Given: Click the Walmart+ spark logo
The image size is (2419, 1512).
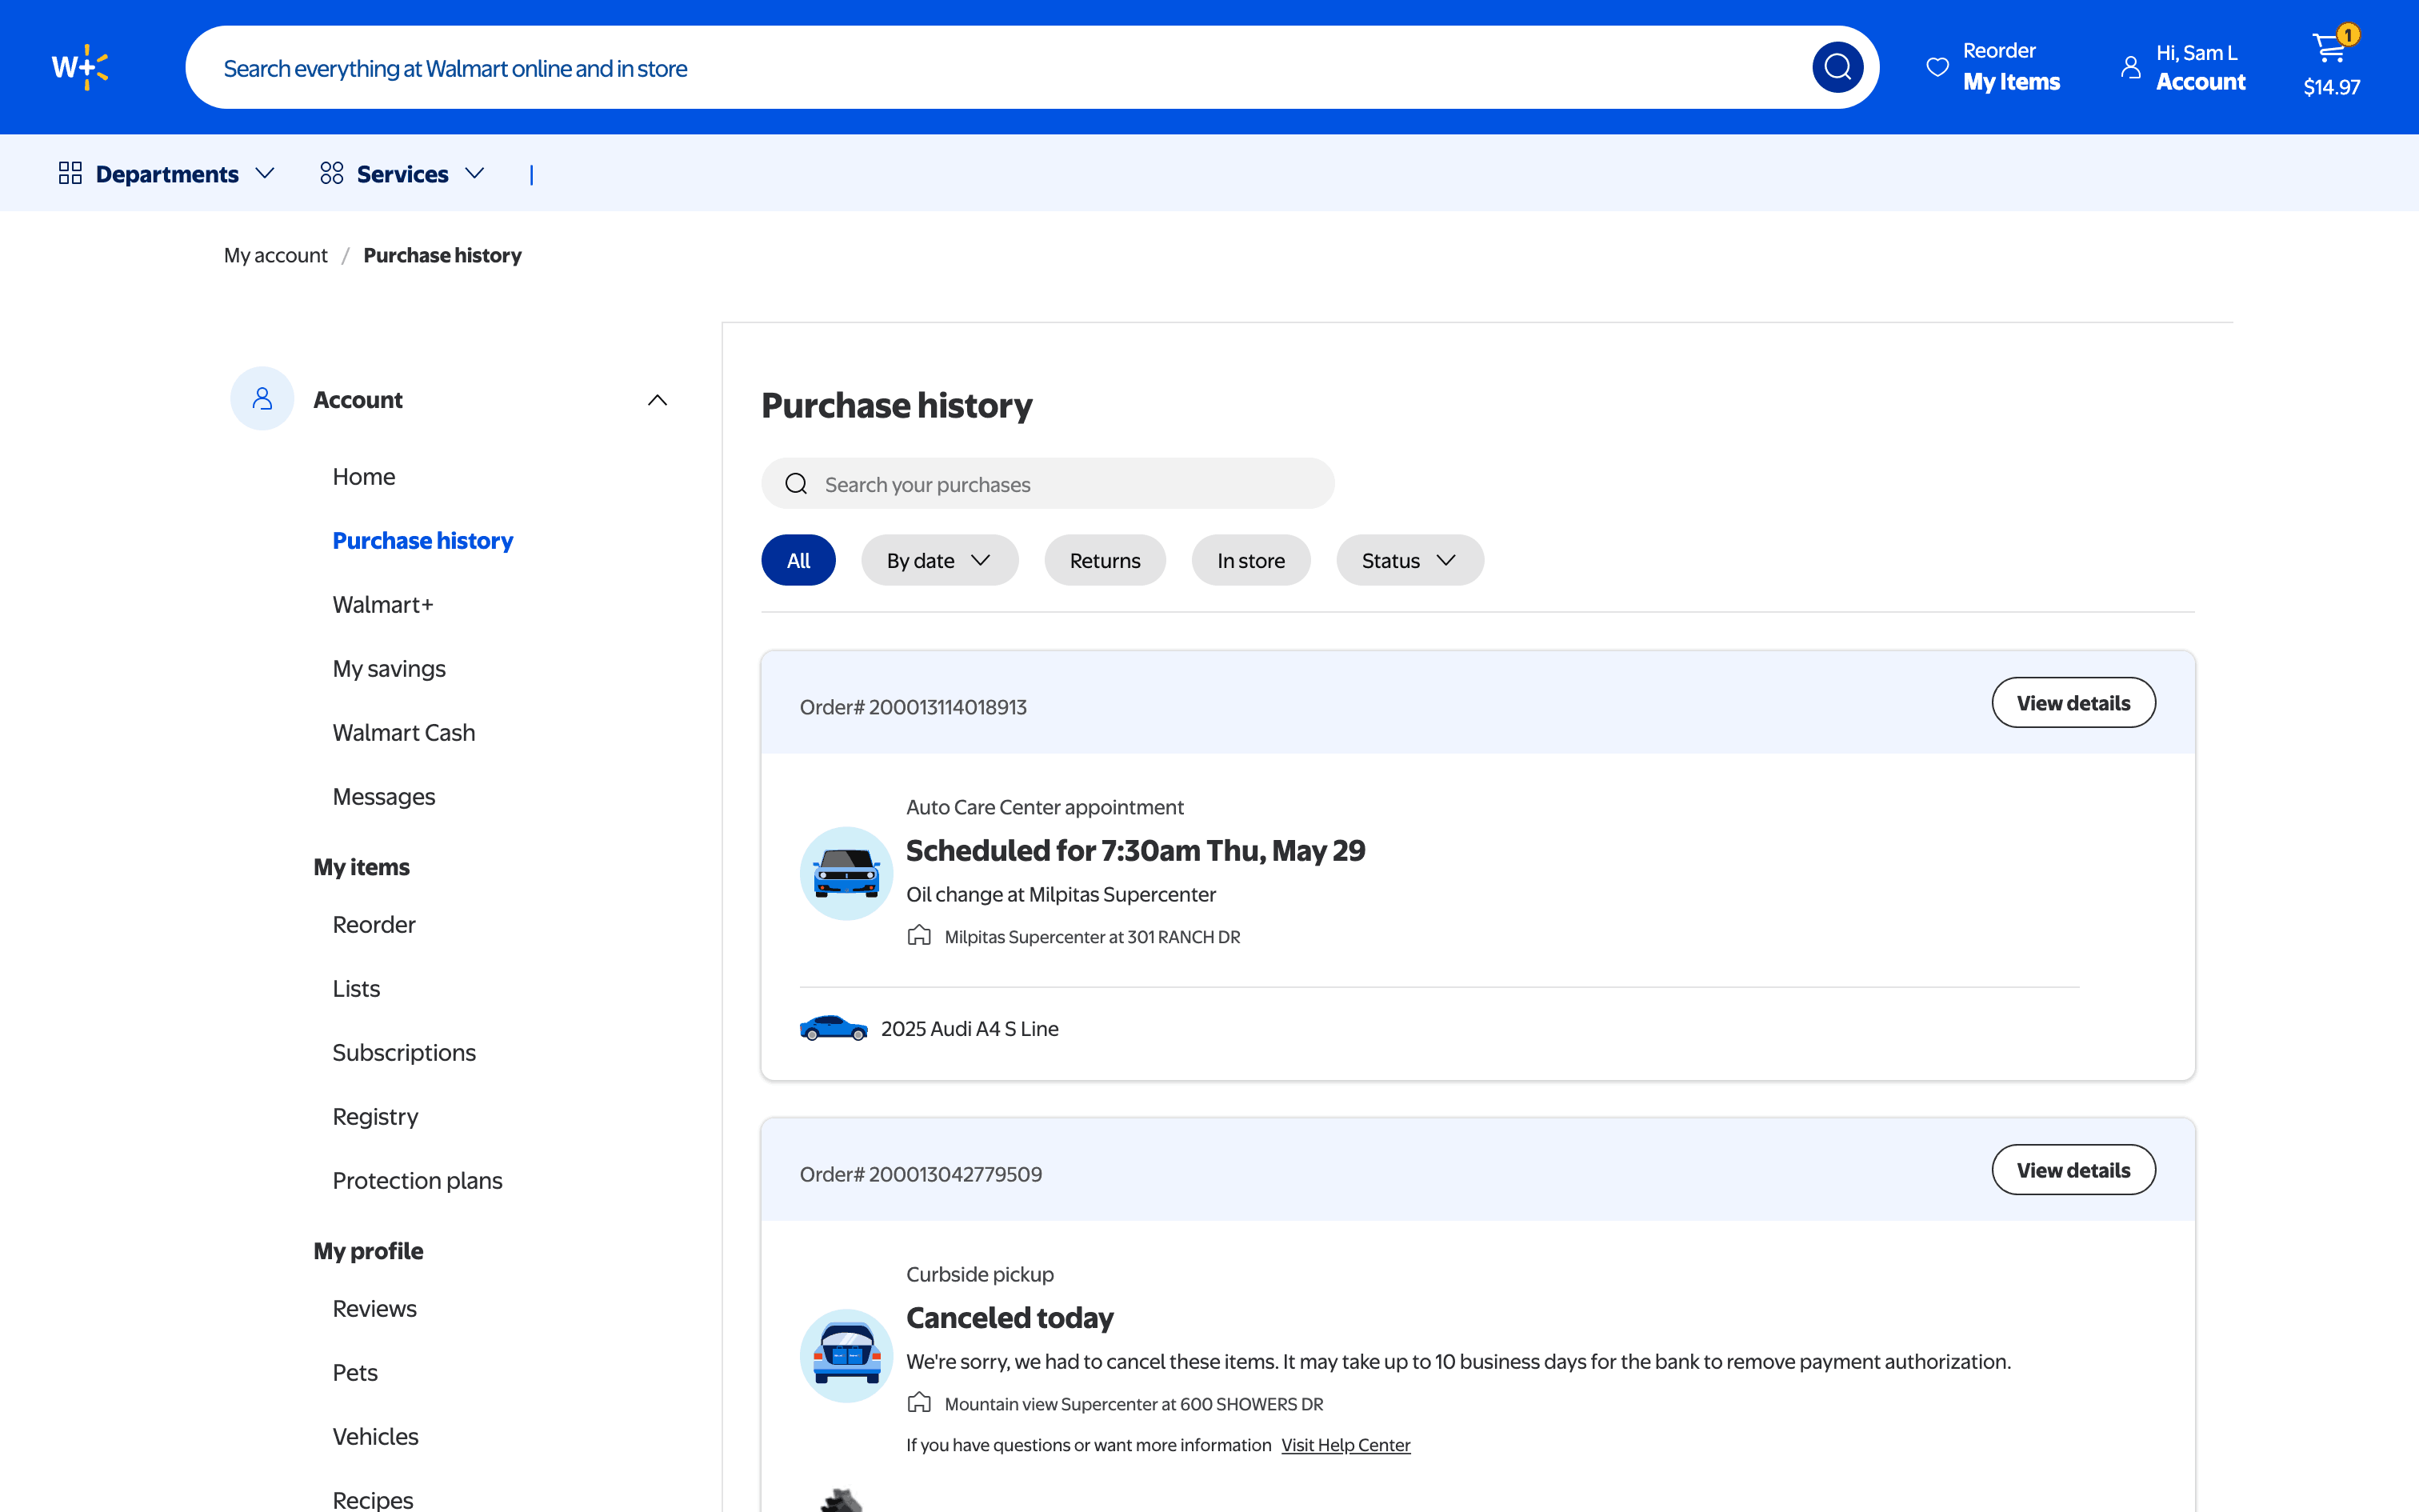Looking at the screenshot, I should pos(80,67).
